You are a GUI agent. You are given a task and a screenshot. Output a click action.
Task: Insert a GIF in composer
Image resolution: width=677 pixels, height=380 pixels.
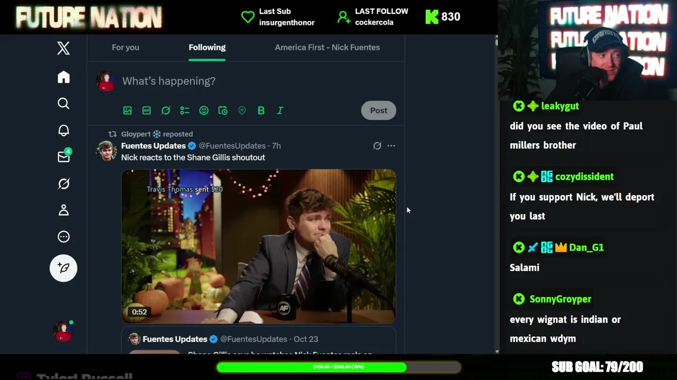pyautogui.click(x=147, y=110)
